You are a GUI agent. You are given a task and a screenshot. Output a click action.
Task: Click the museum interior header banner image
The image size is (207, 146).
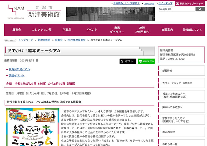coord(111,14)
